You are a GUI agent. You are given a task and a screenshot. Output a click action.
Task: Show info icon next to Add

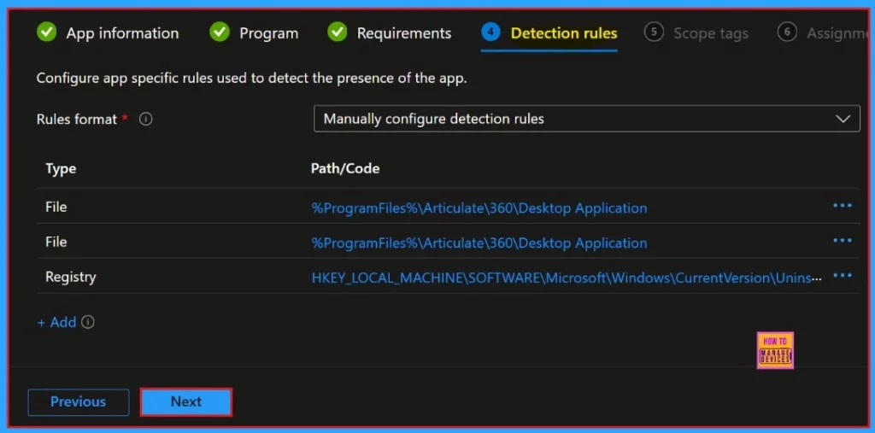point(88,322)
